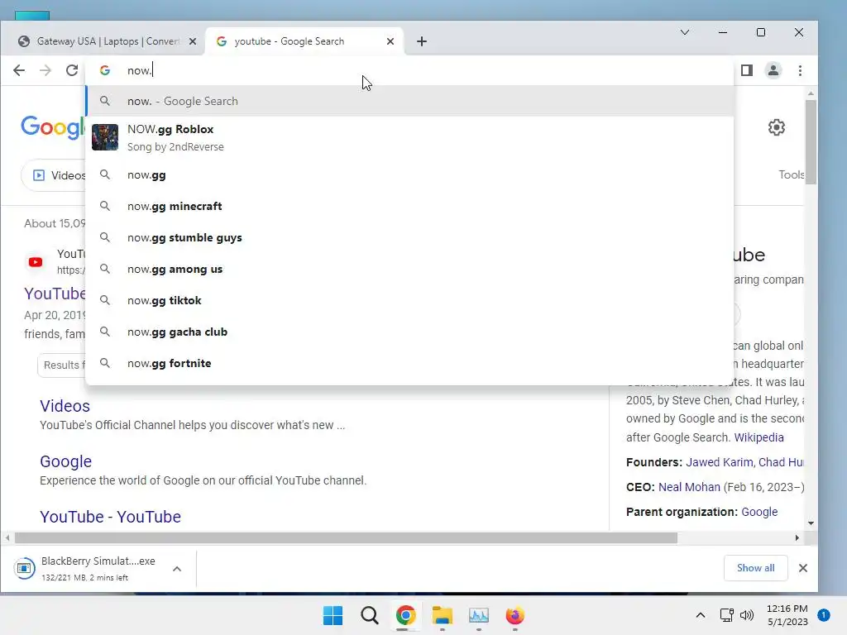Reload the current page
This screenshot has height=635, width=847.
(x=72, y=70)
